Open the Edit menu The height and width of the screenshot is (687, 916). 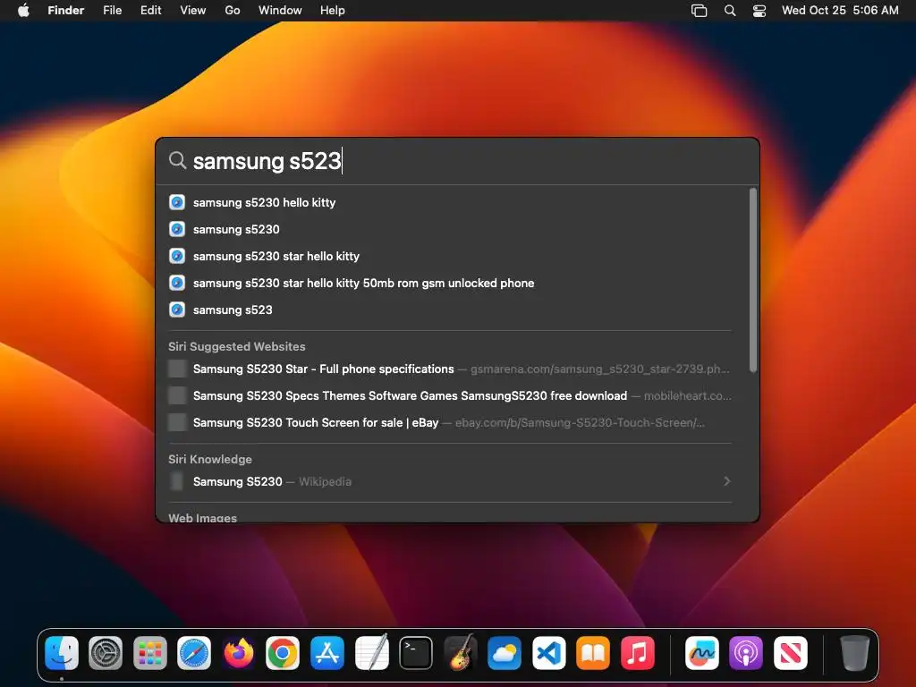click(150, 11)
